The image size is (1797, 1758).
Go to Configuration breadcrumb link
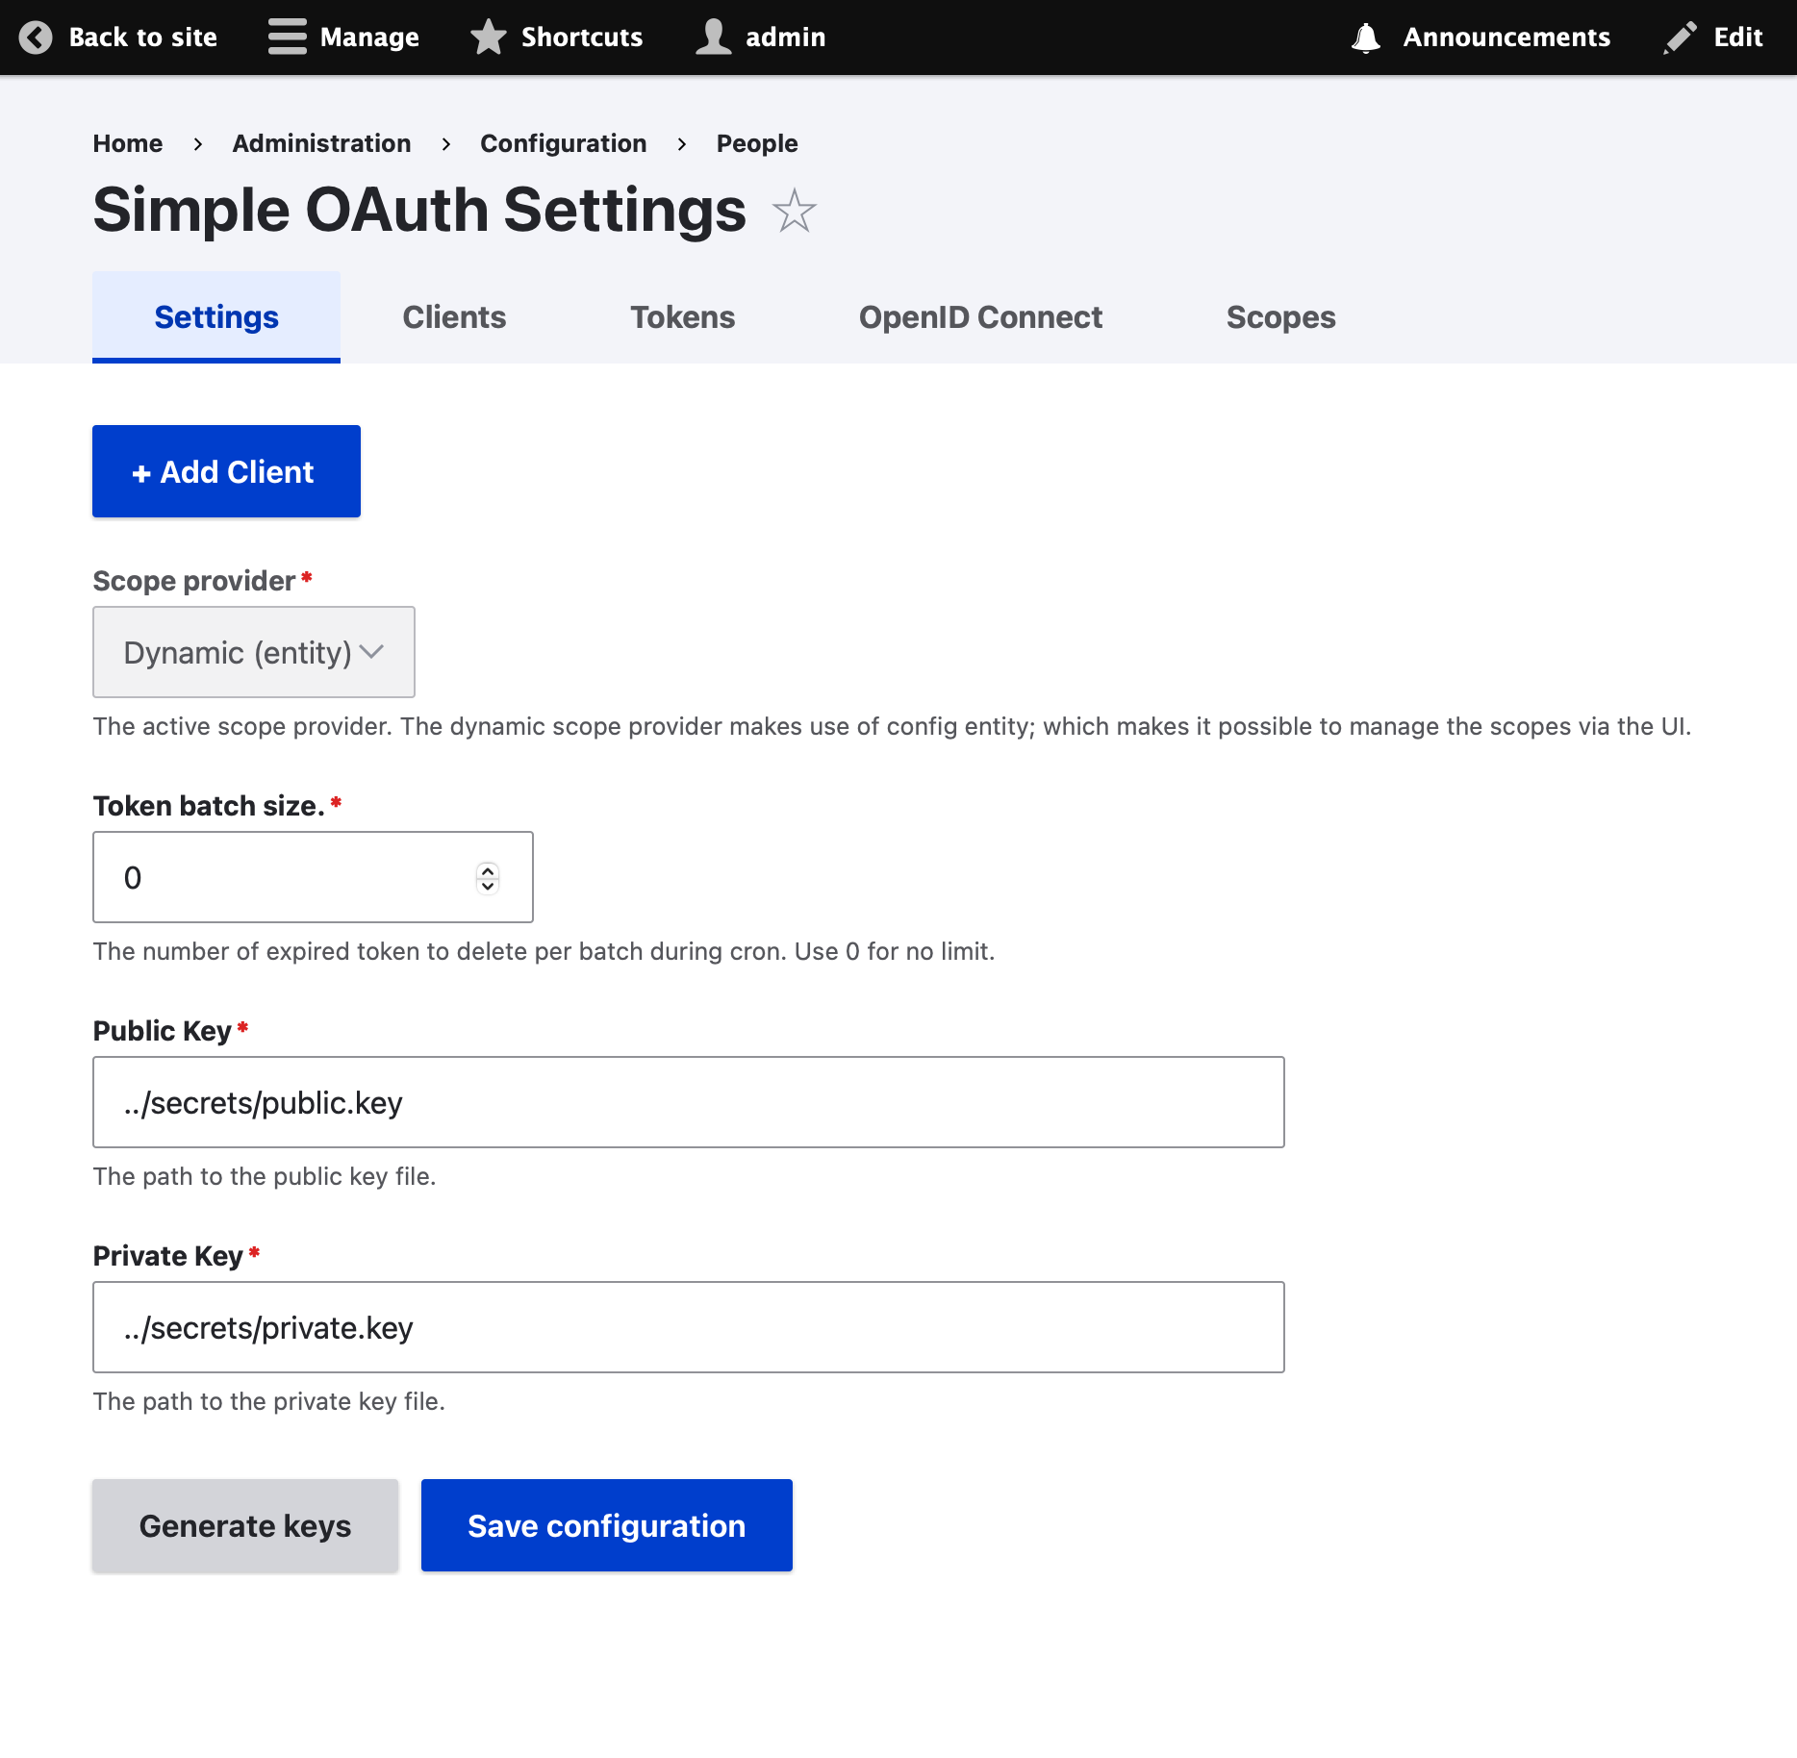click(x=563, y=143)
